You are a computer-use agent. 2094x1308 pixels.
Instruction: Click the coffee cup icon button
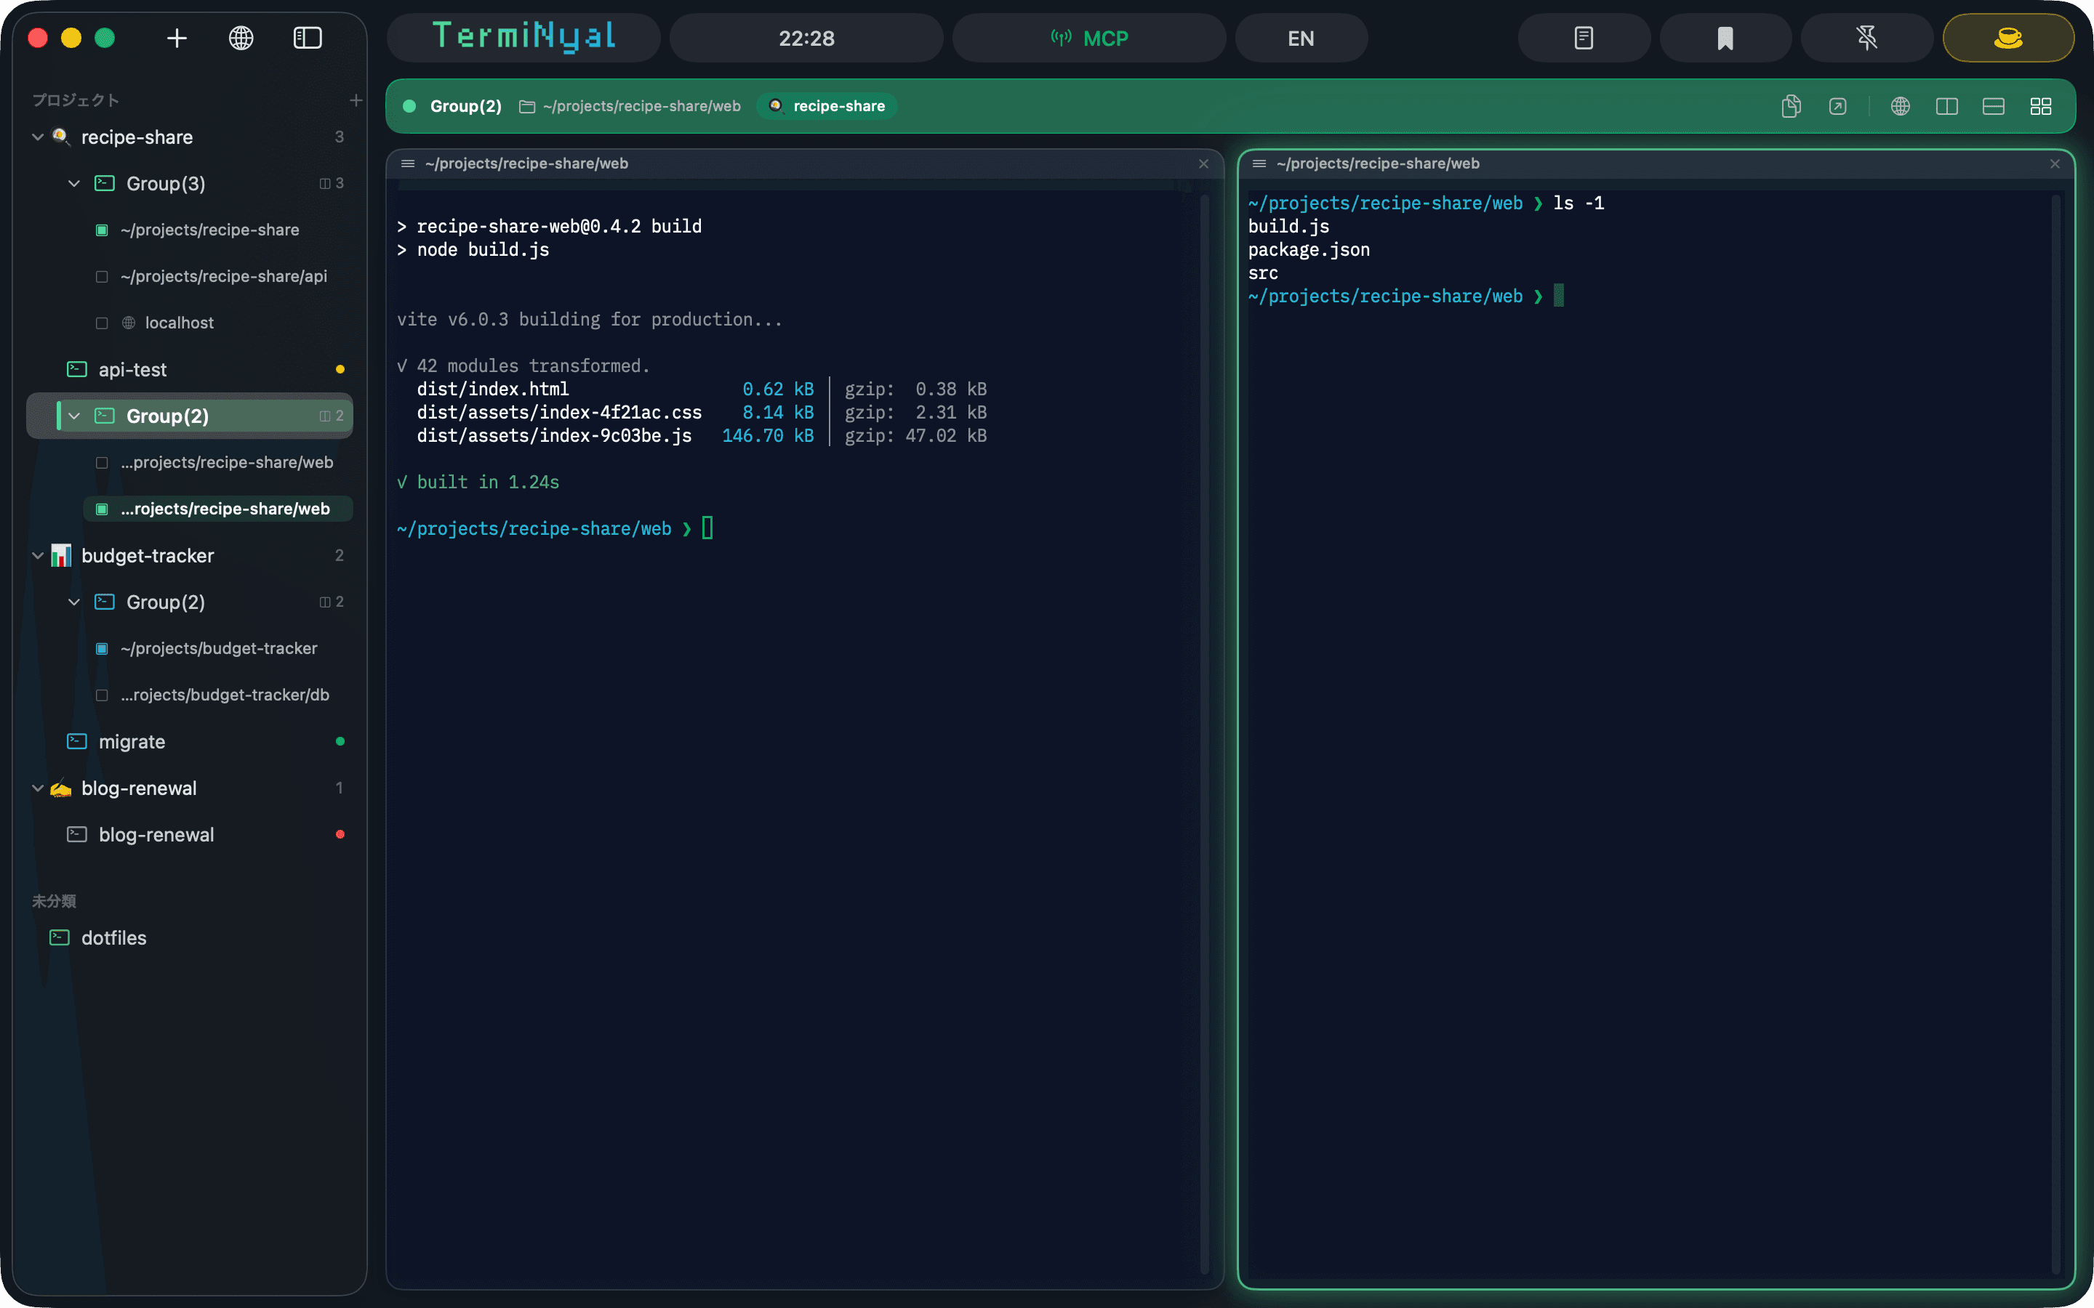[2007, 38]
